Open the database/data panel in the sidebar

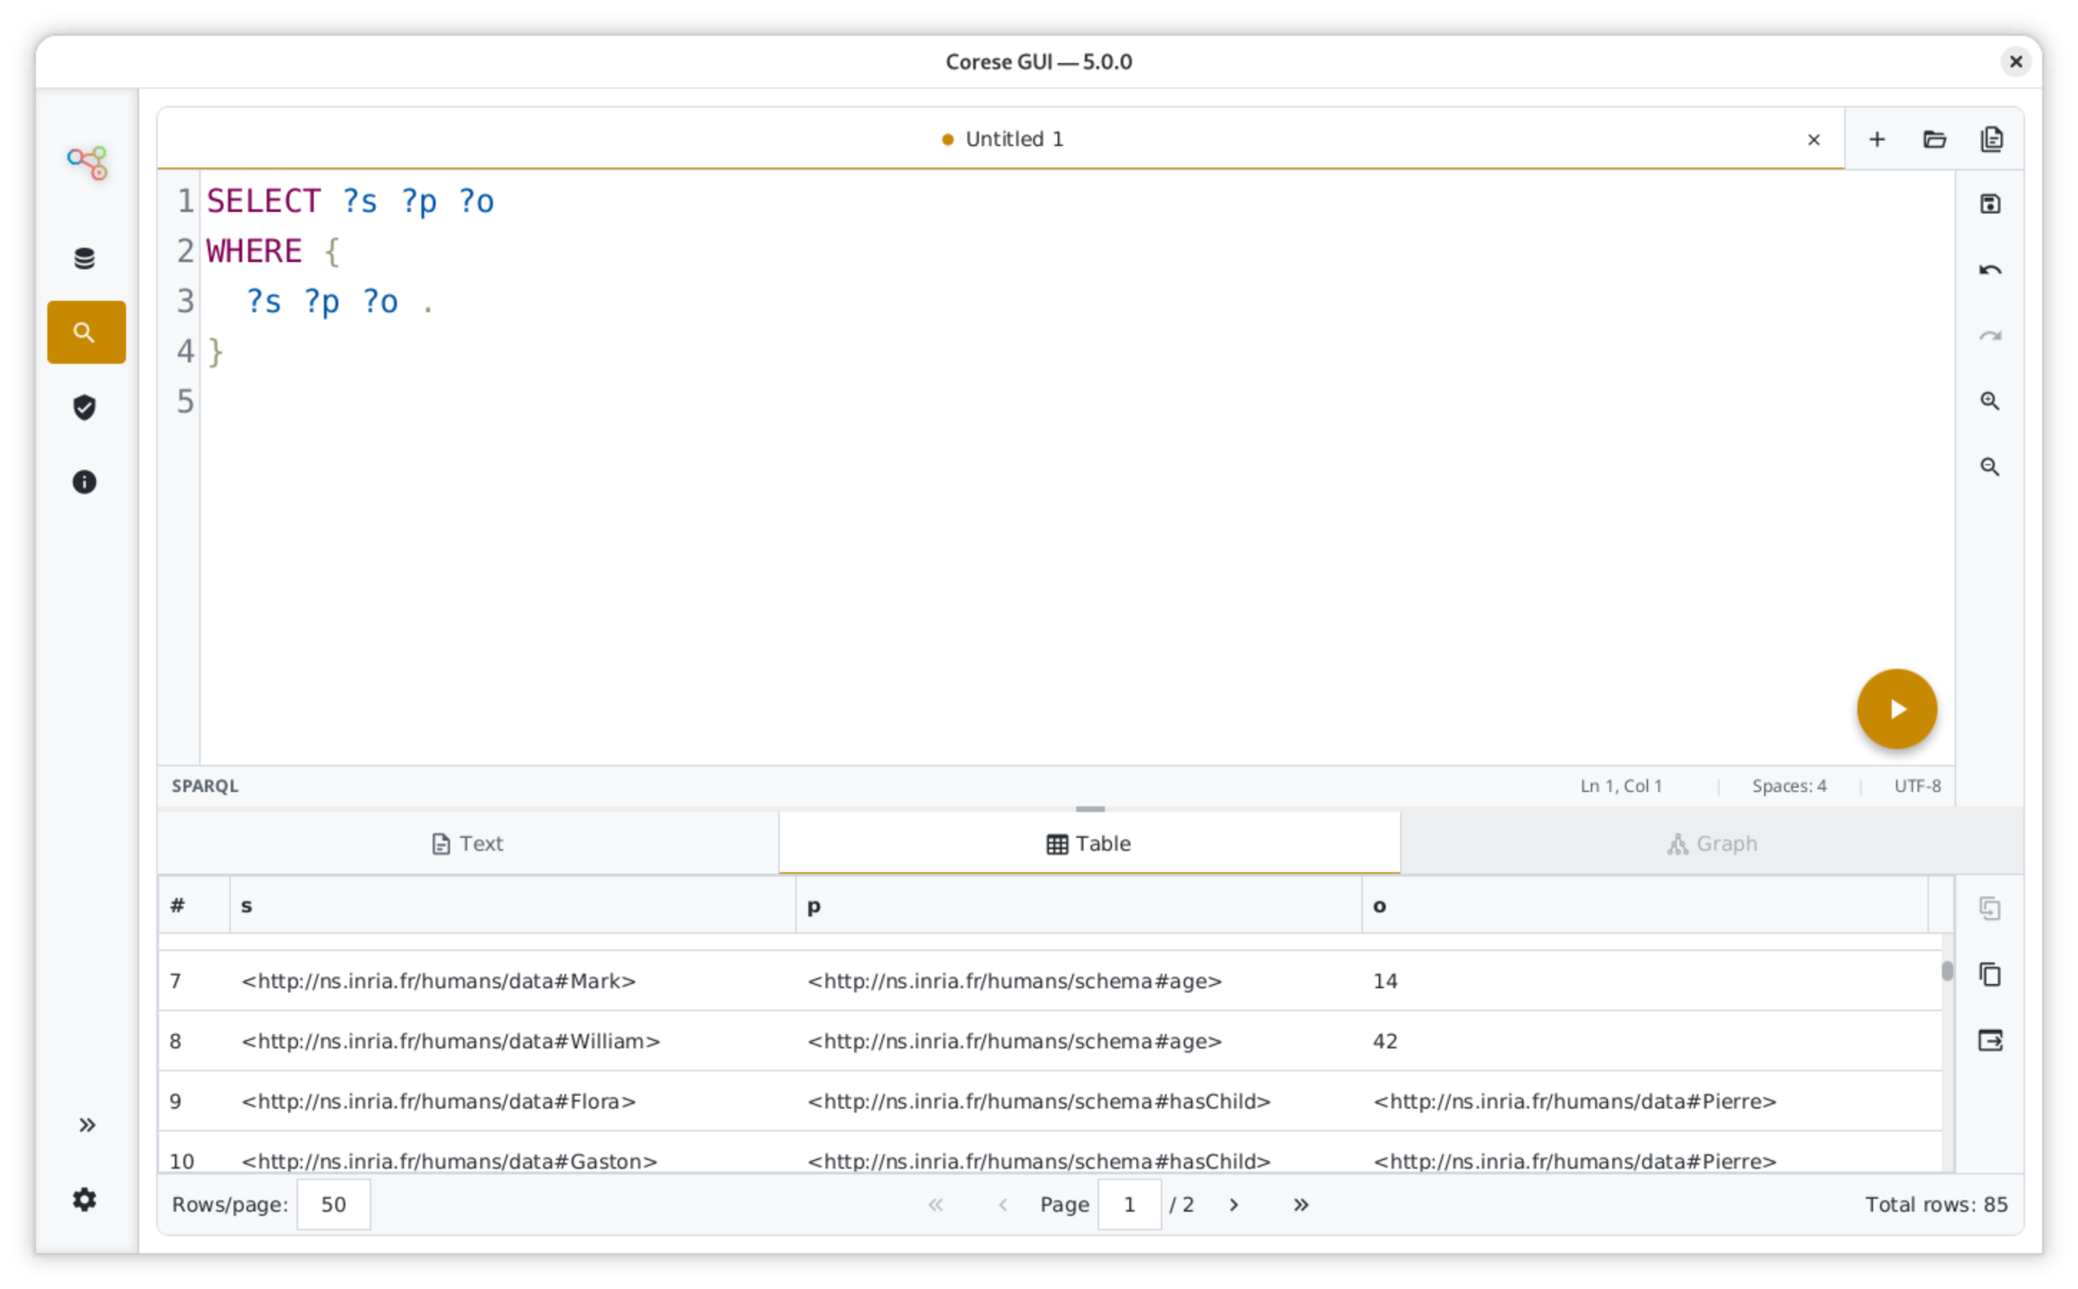coord(85,258)
